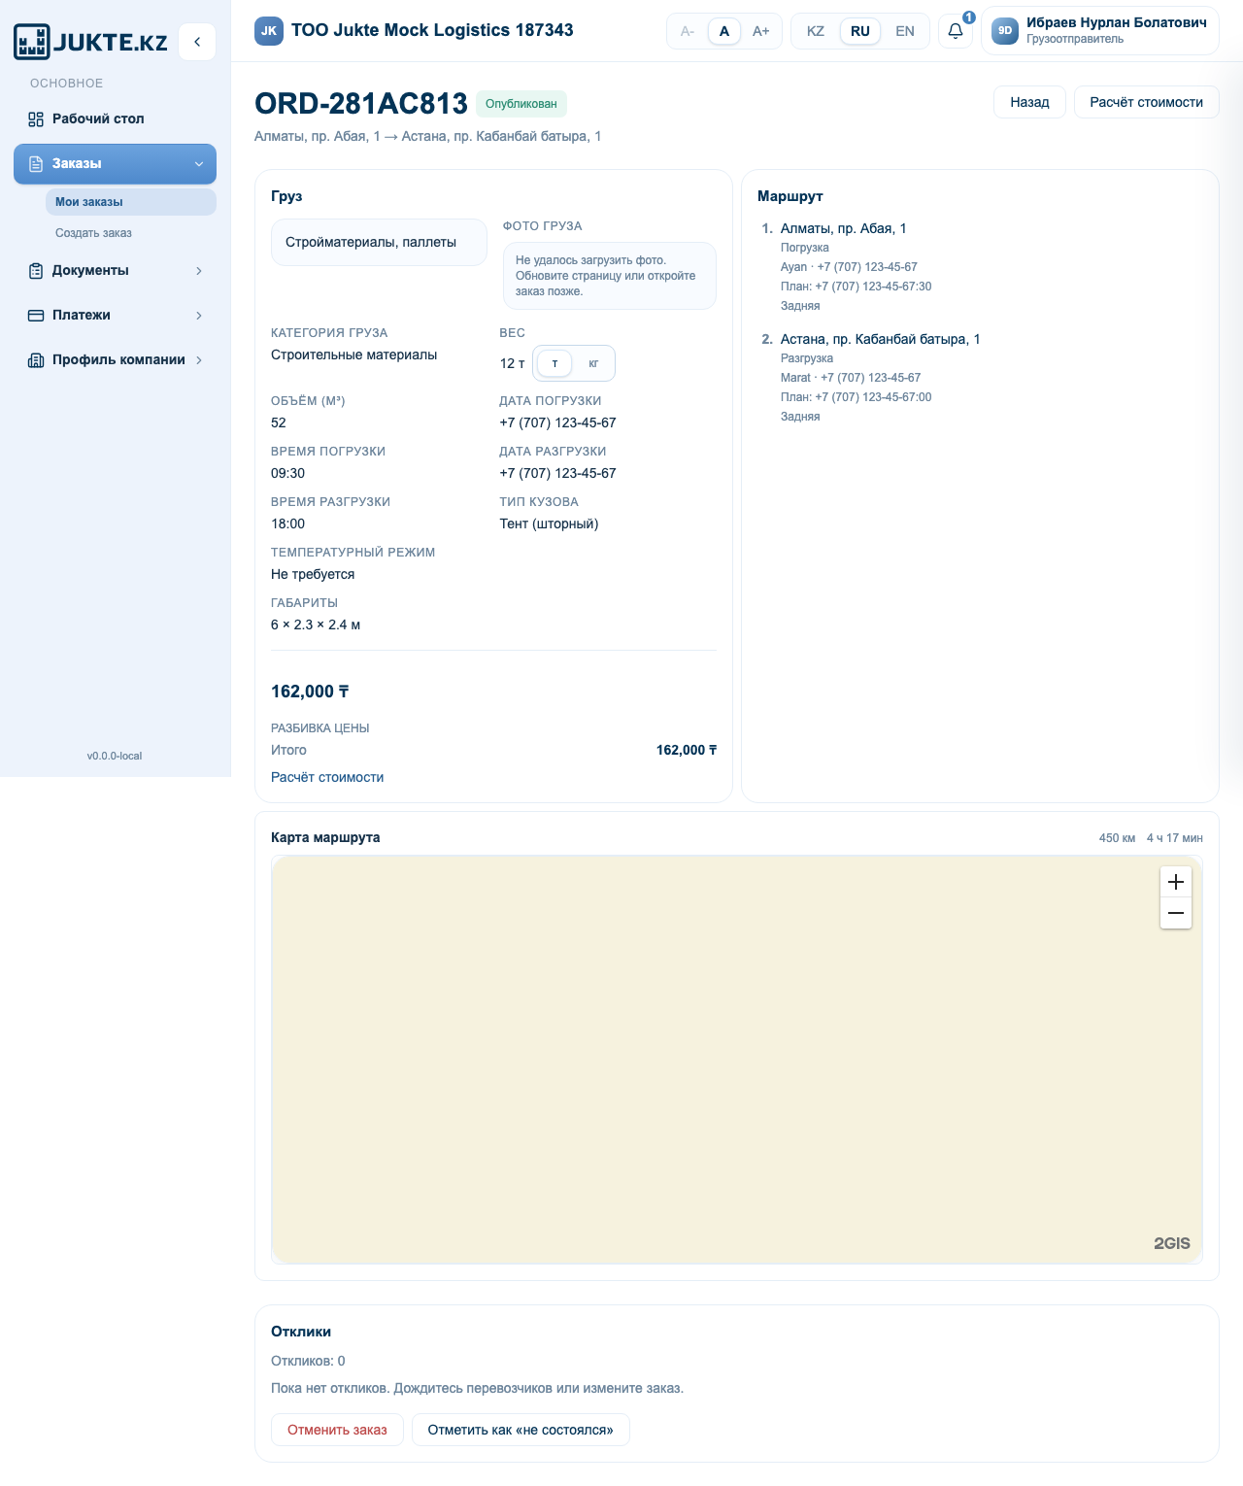Open the Рабочий стол menu item
The width and height of the screenshot is (1243, 1486).
click(115, 118)
